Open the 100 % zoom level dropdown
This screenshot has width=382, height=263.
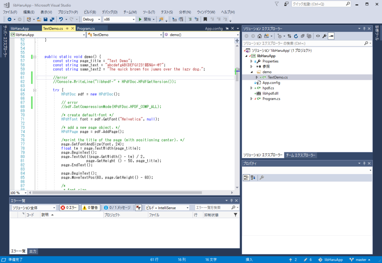click(18, 193)
